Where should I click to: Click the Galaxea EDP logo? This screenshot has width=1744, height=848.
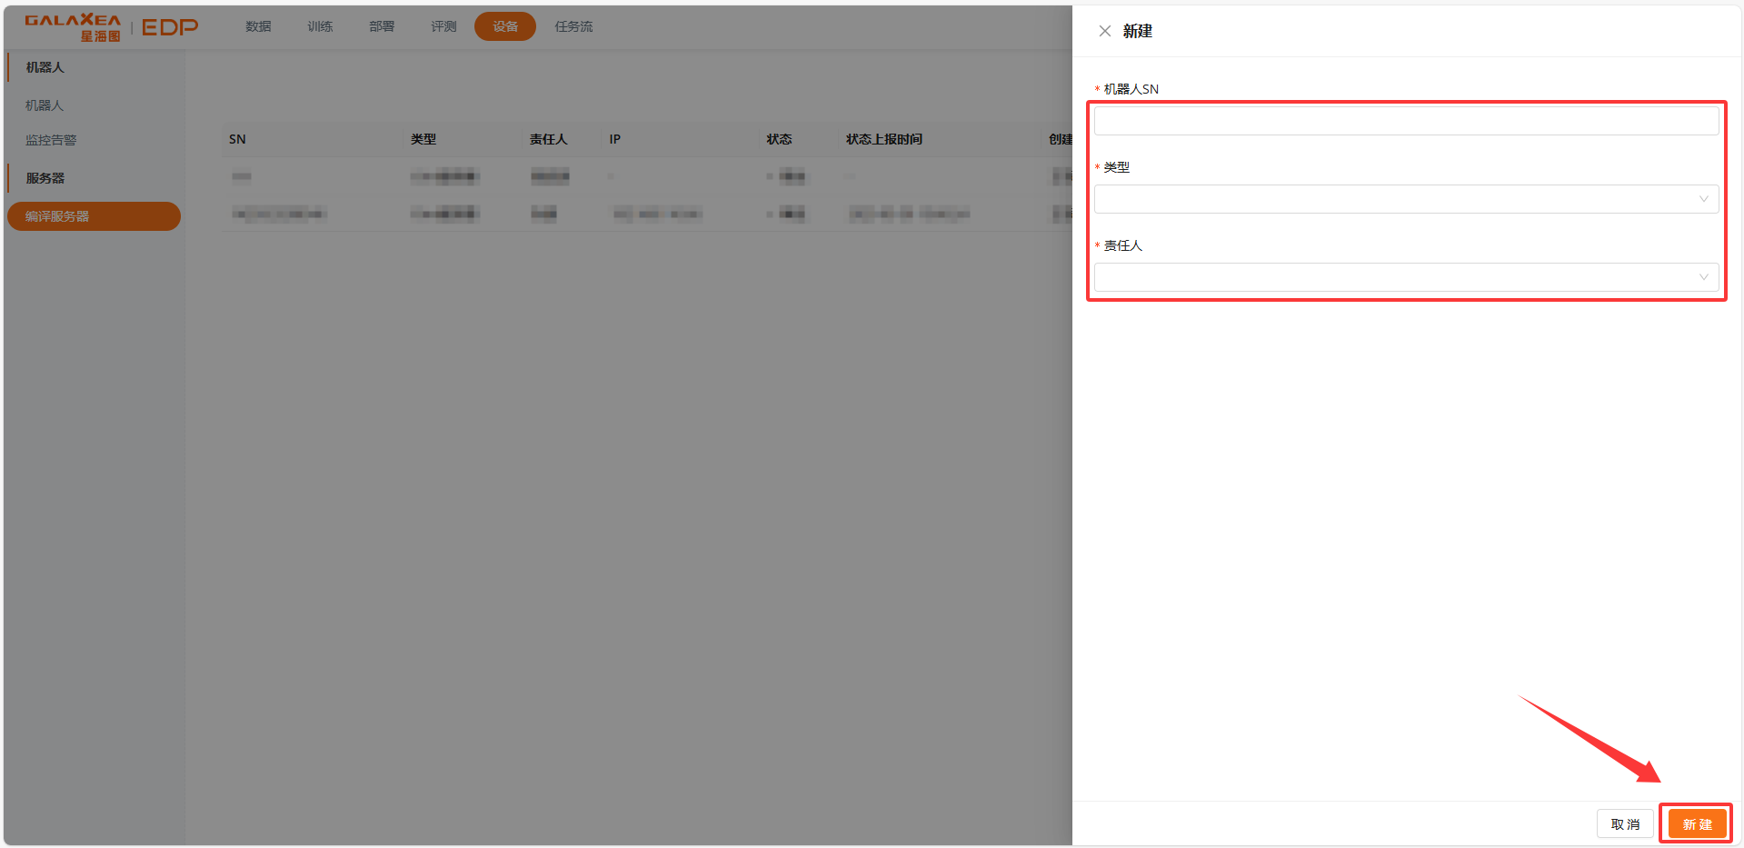(111, 27)
